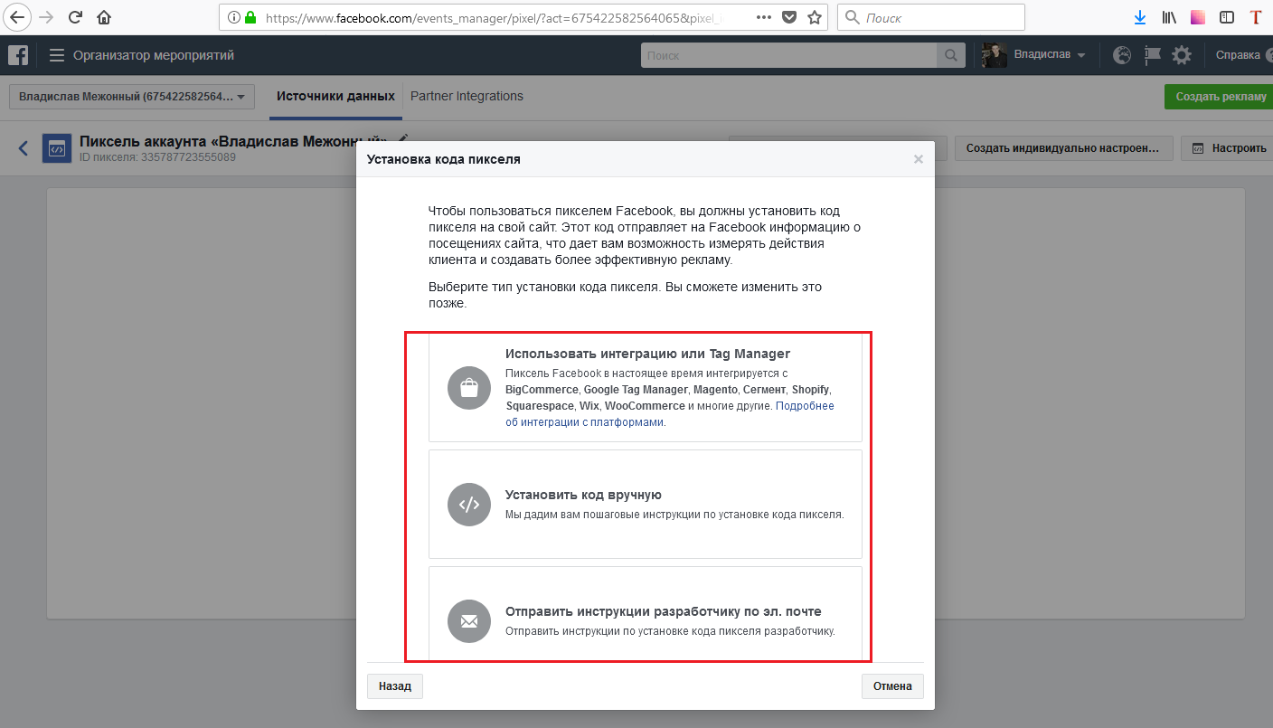1273x728 pixels.
Task: Switch to the Источники данных tab
Action: (335, 97)
